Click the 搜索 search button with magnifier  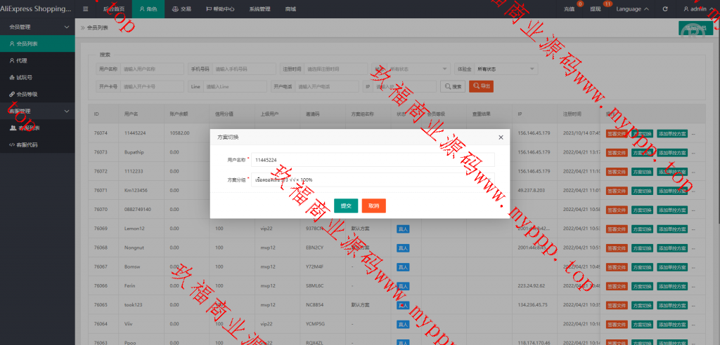(452, 86)
